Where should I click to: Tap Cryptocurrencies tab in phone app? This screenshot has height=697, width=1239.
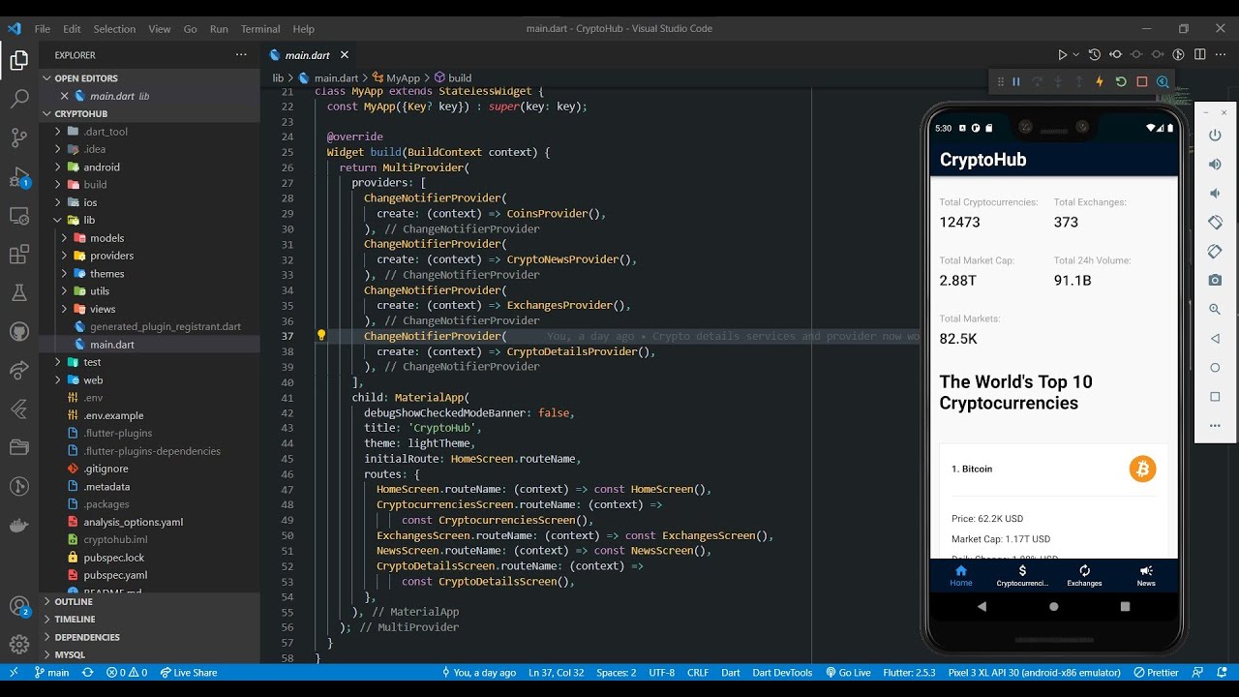pos(1022,575)
